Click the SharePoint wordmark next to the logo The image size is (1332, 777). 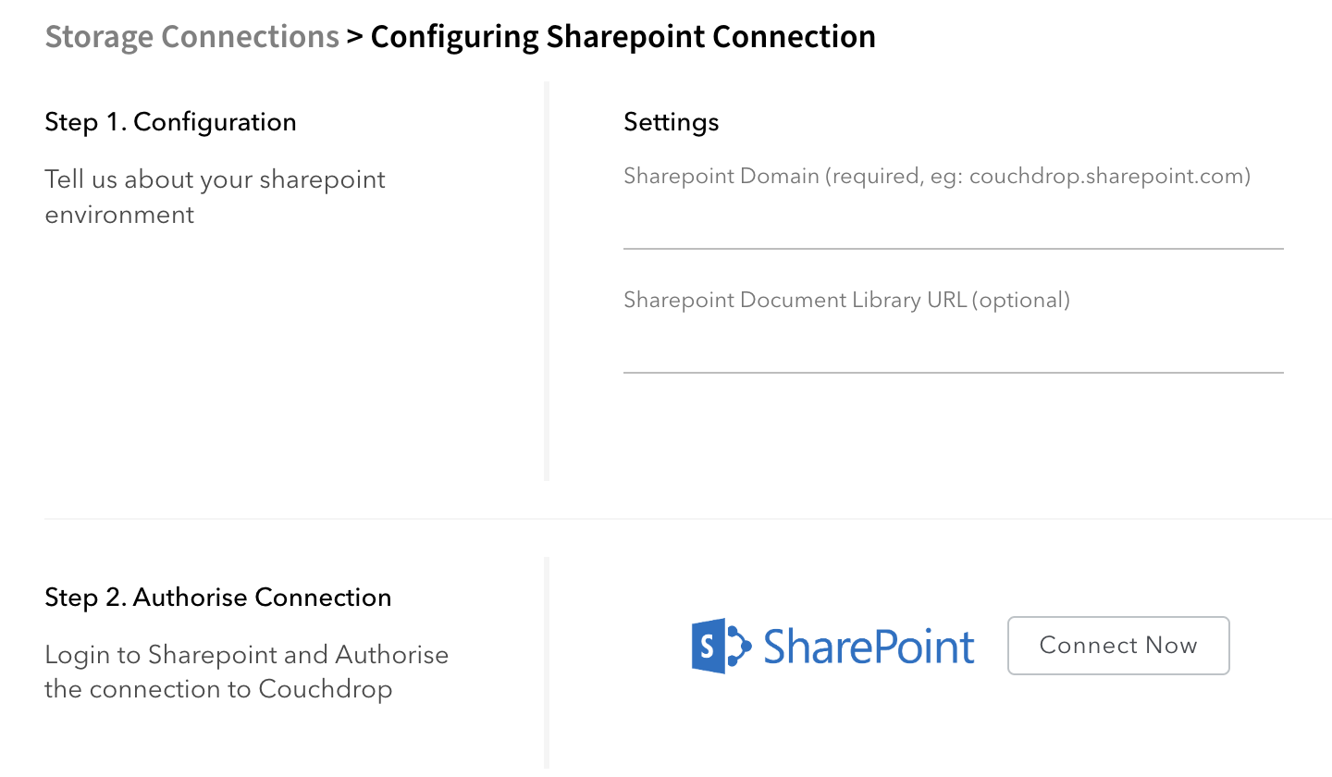coord(867,646)
